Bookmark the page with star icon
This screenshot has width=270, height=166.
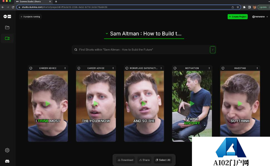[238, 7]
